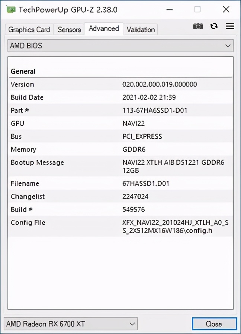Select the Bootup Message value text
This screenshot has width=241, height=334.
[173, 166]
